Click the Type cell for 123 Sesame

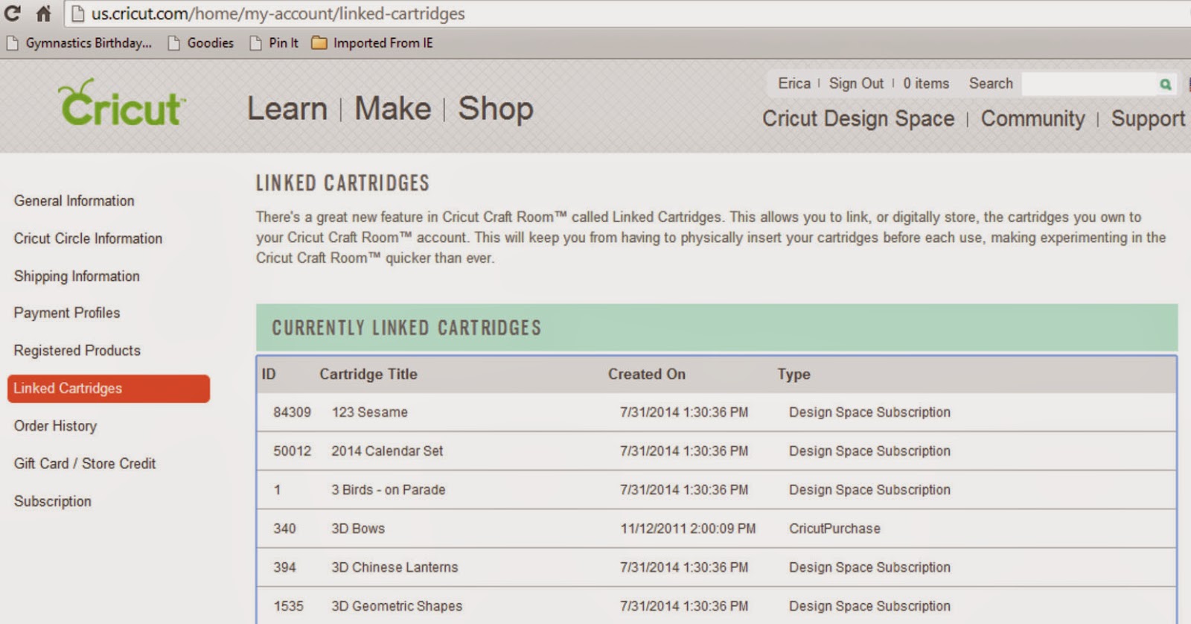(x=869, y=413)
